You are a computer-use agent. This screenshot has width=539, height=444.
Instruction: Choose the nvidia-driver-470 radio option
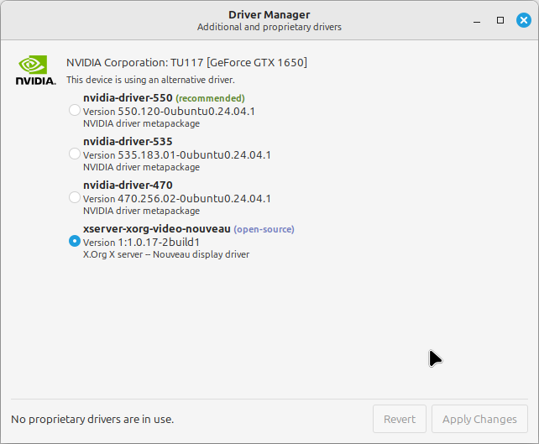click(75, 197)
